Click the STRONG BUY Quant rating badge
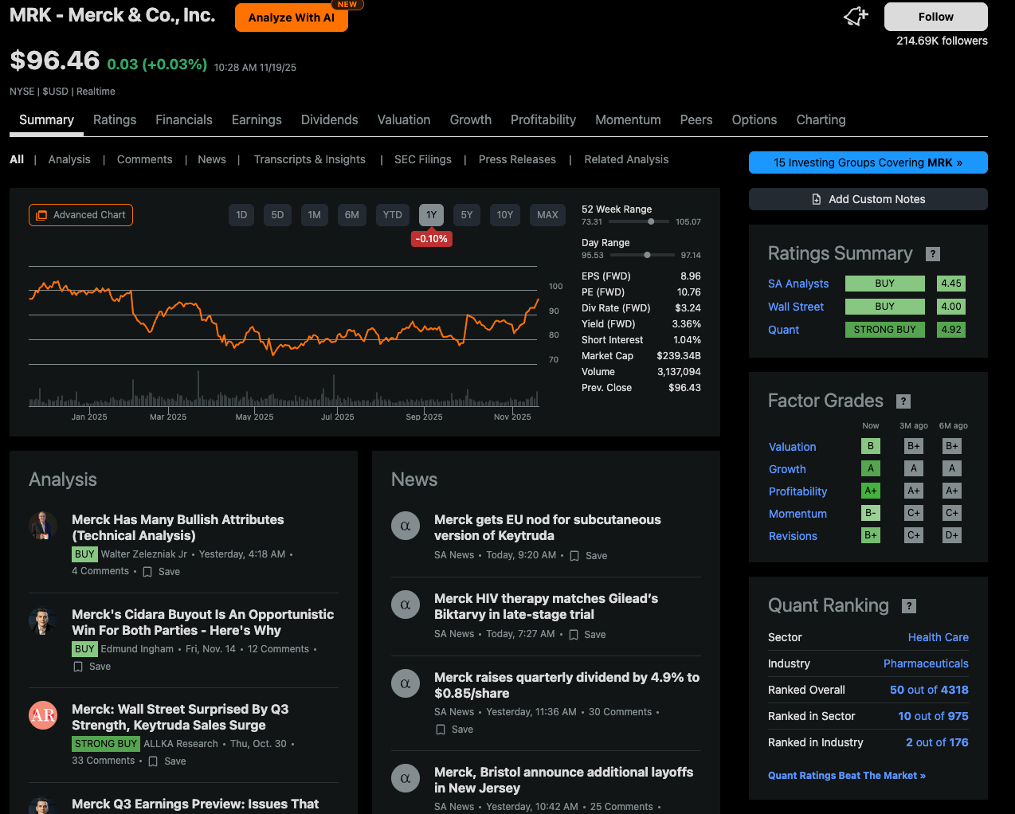1015x814 pixels. [x=885, y=330]
